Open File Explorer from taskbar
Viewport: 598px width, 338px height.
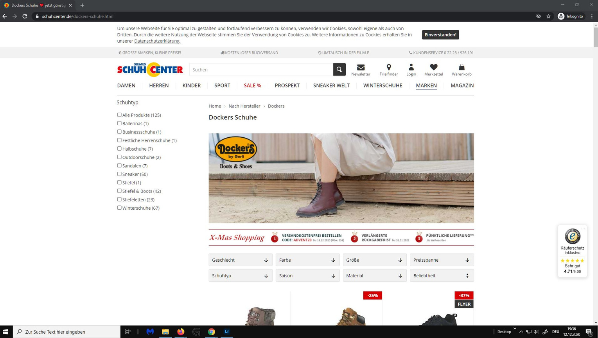pos(165,332)
